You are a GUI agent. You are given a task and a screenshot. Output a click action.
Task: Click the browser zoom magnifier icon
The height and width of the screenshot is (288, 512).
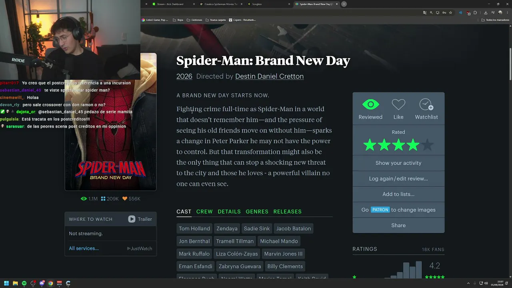click(x=431, y=13)
